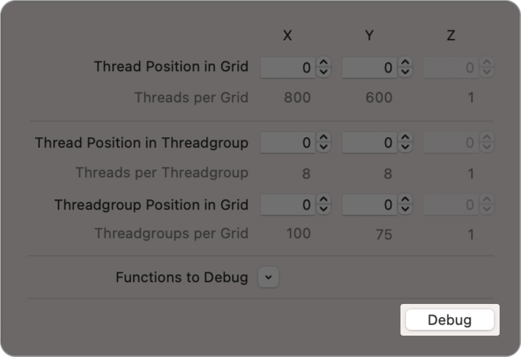This screenshot has width=521, height=357.
Task: Click the Thread Position in Grid Y stepper
Action: coord(406,67)
